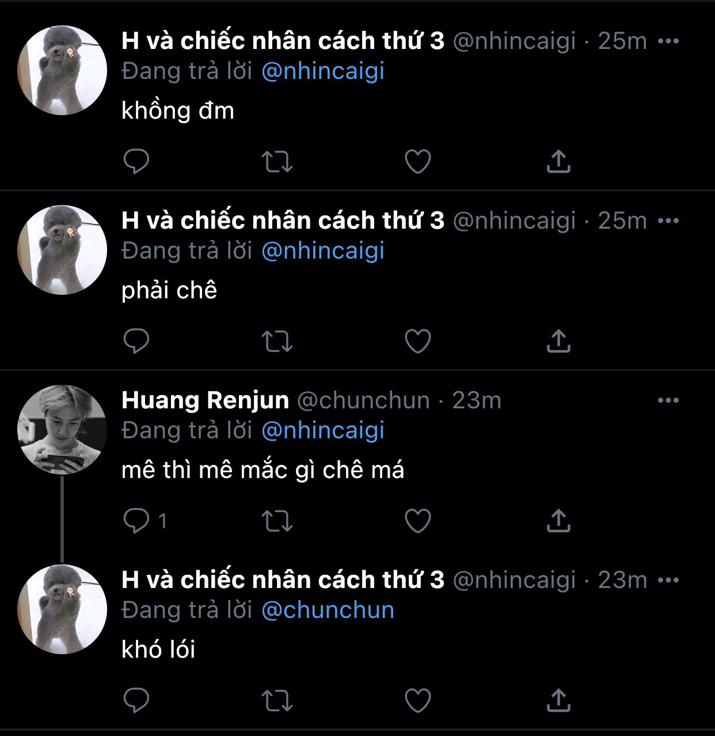The height and width of the screenshot is (736, 715).
Task: Retweet the "phải chê" tweet
Action: click(277, 342)
